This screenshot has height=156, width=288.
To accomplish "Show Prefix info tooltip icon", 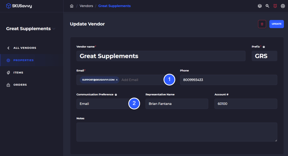I will 264,47.
